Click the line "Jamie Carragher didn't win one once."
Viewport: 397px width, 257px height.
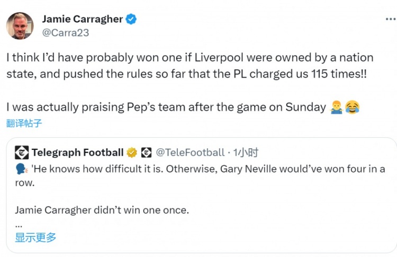(102, 210)
